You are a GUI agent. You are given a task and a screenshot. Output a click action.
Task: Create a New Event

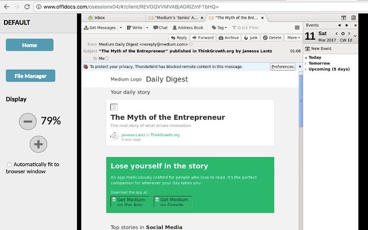click(x=318, y=48)
